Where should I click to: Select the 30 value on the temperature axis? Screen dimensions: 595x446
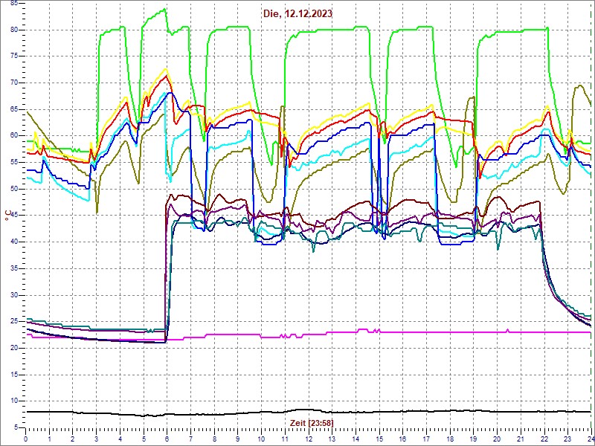pos(14,295)
